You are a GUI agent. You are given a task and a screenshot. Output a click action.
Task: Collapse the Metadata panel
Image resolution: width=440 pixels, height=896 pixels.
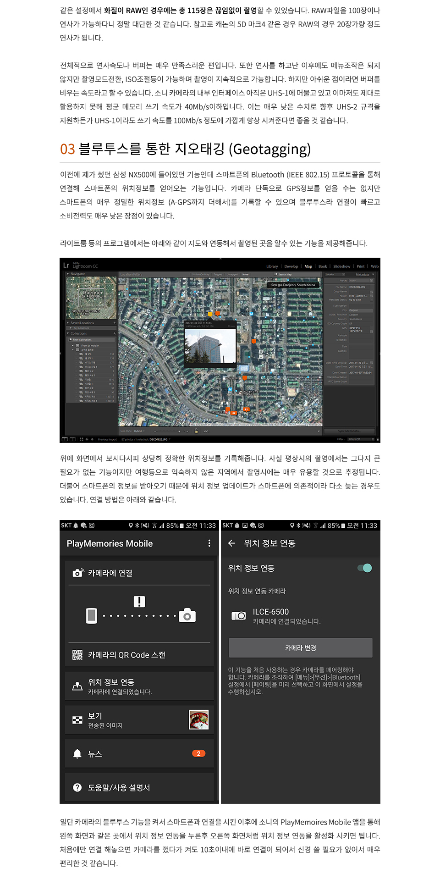[x=373, y=274]
